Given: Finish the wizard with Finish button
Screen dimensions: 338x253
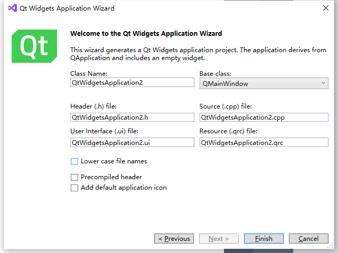Looking at the screenshot, I should pos(264,239).
